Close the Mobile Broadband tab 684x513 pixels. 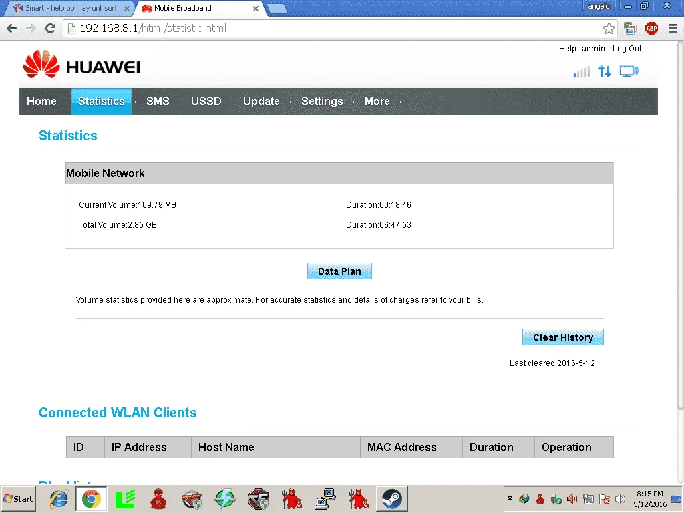pyautogui.click(x=256, y=8)
